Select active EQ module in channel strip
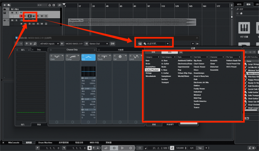This screenshot has width=259, height=151. (88, 57)
